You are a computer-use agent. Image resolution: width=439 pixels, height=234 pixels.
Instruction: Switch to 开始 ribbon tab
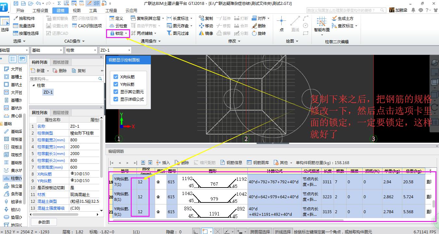(20, 10)
